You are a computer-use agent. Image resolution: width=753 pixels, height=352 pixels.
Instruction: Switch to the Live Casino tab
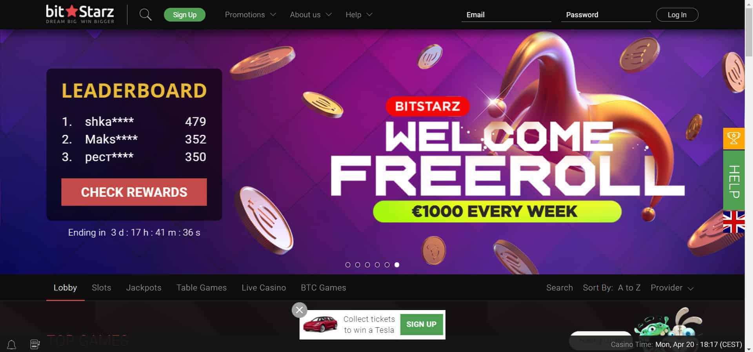click(x=264, y=288)
